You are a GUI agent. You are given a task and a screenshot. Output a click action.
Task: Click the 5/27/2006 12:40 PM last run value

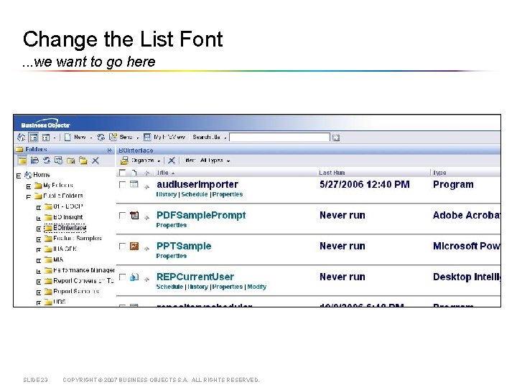click(364, 184)
